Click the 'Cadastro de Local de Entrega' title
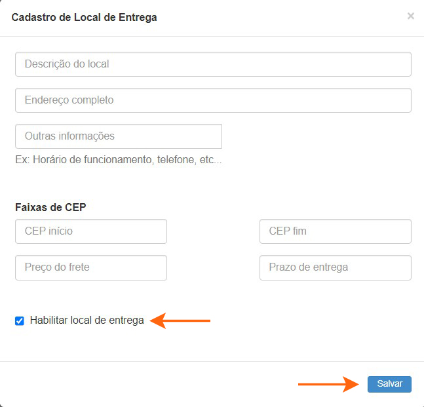Screen dimensions: 424x407 point(85,17)
